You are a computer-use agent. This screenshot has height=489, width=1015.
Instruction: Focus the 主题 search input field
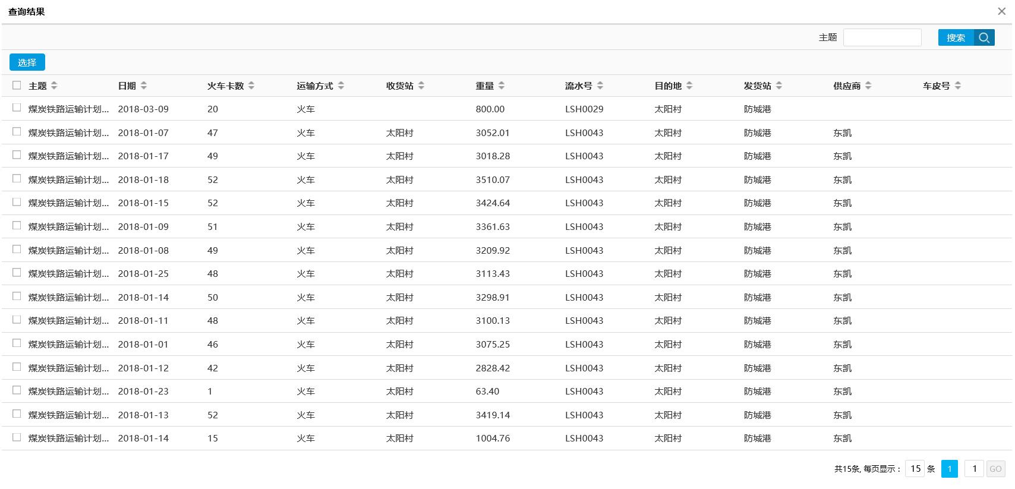pyautogui.click(x=882, y=37)
